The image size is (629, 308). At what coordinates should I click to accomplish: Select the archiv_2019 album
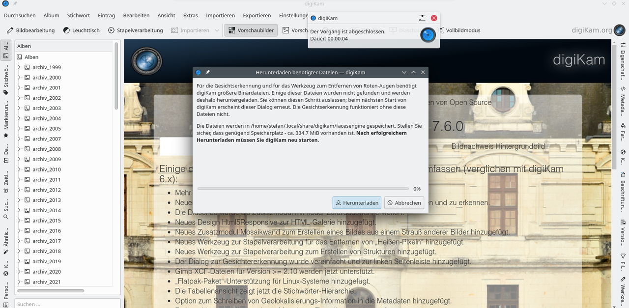click(x=47, y=261)
